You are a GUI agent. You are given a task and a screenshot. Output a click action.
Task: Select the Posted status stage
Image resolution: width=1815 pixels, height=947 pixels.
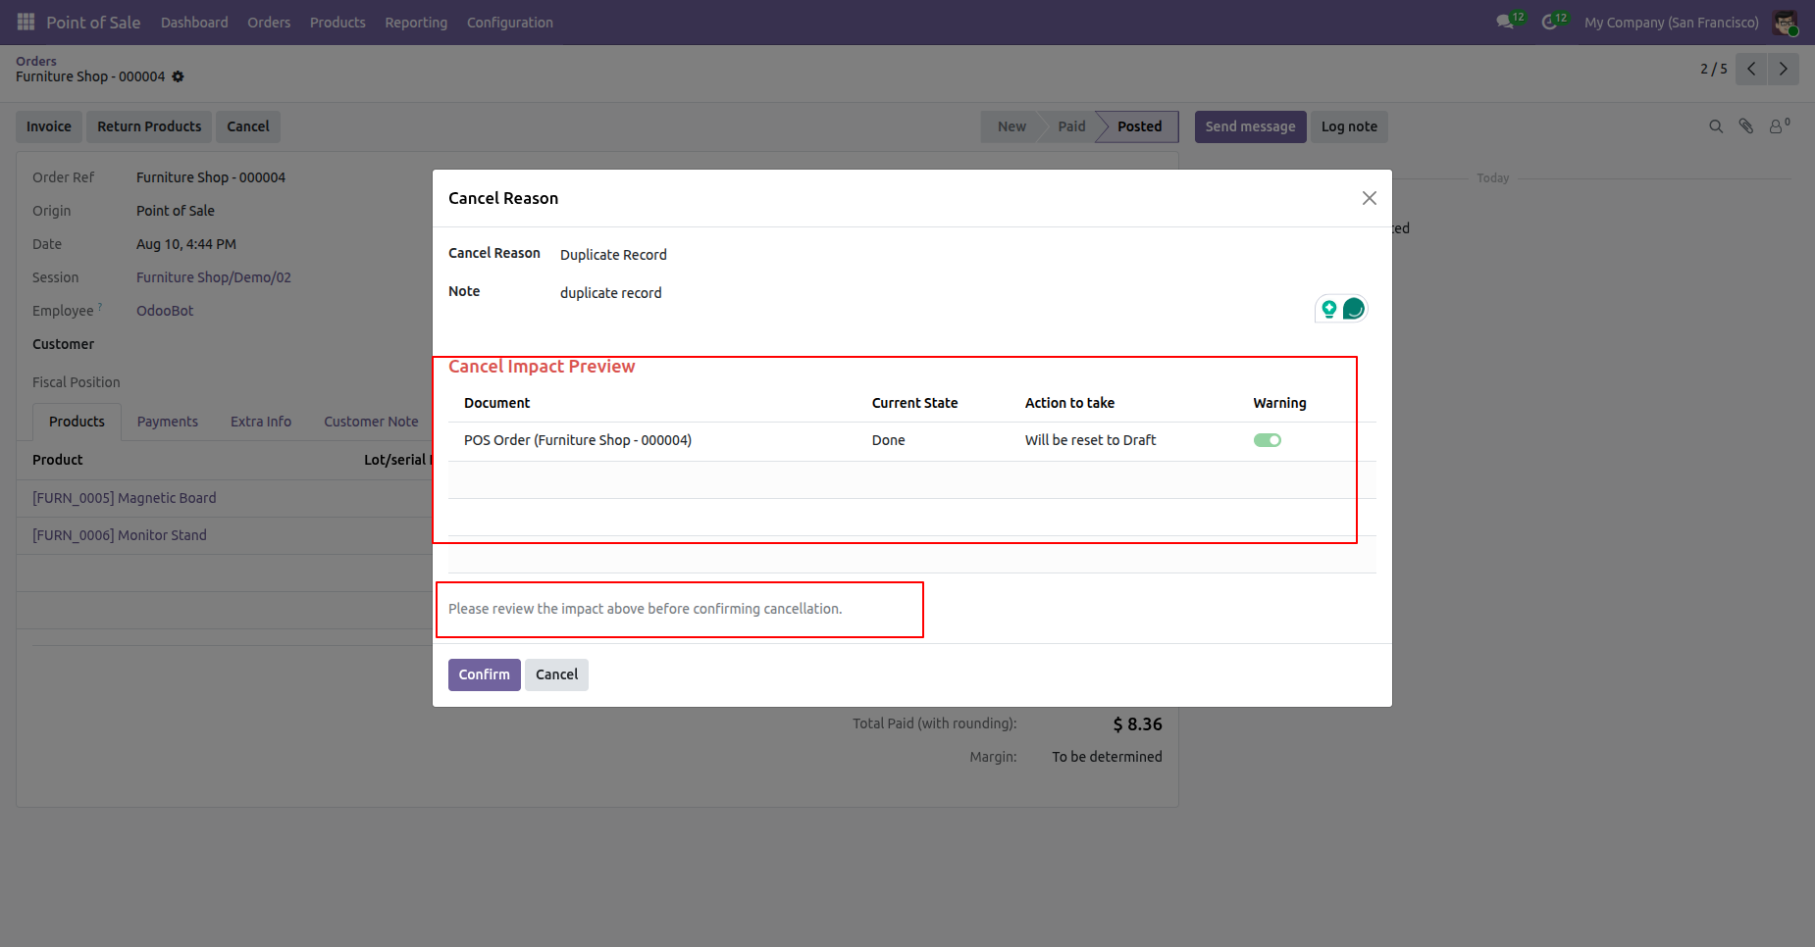pyautogui.click(x=1139, y=126)
